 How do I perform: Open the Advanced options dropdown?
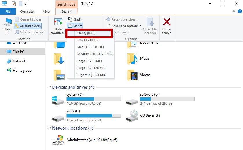pyautogui.click(x=124, y=26)
